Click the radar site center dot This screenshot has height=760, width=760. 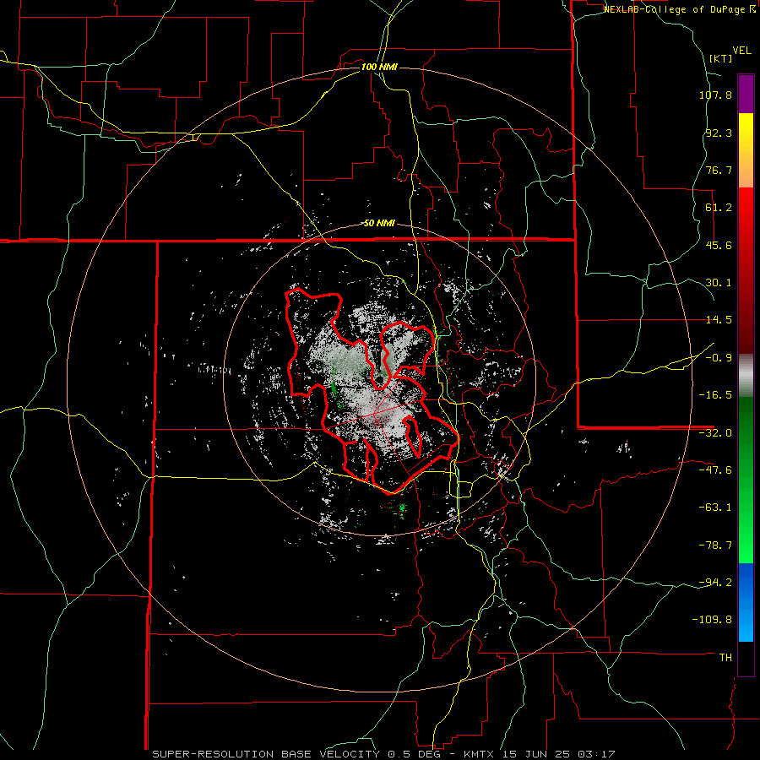[x=379, y=379]
